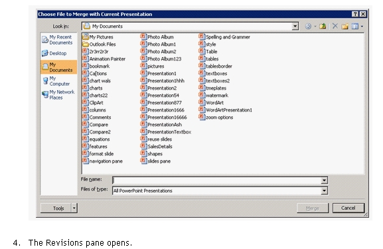
Task: Open My Network Places shortcut
Action: point(58,95)
